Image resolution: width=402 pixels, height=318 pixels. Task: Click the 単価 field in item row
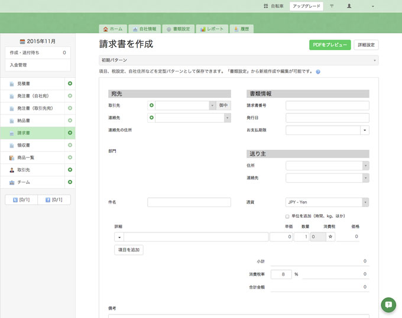(x=281, y=237)
